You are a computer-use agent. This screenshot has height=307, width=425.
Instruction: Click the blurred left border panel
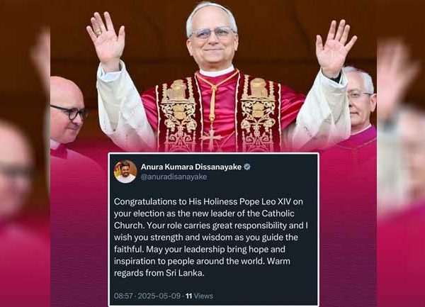click(25, 153)
